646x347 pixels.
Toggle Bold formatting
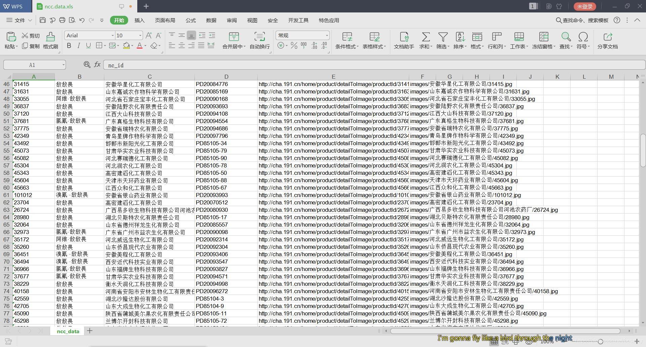69,45
